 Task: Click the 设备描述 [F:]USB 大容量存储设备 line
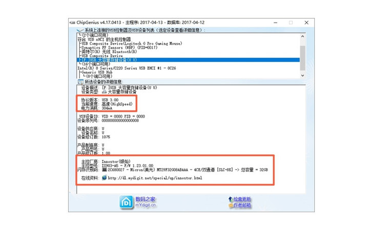click(119, 88)
